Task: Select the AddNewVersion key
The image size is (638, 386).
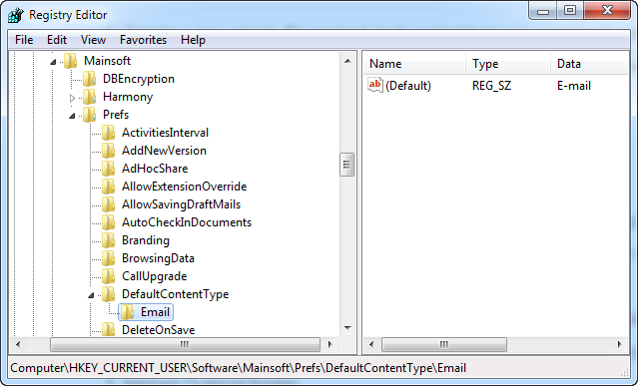Action: pos(164,151)
